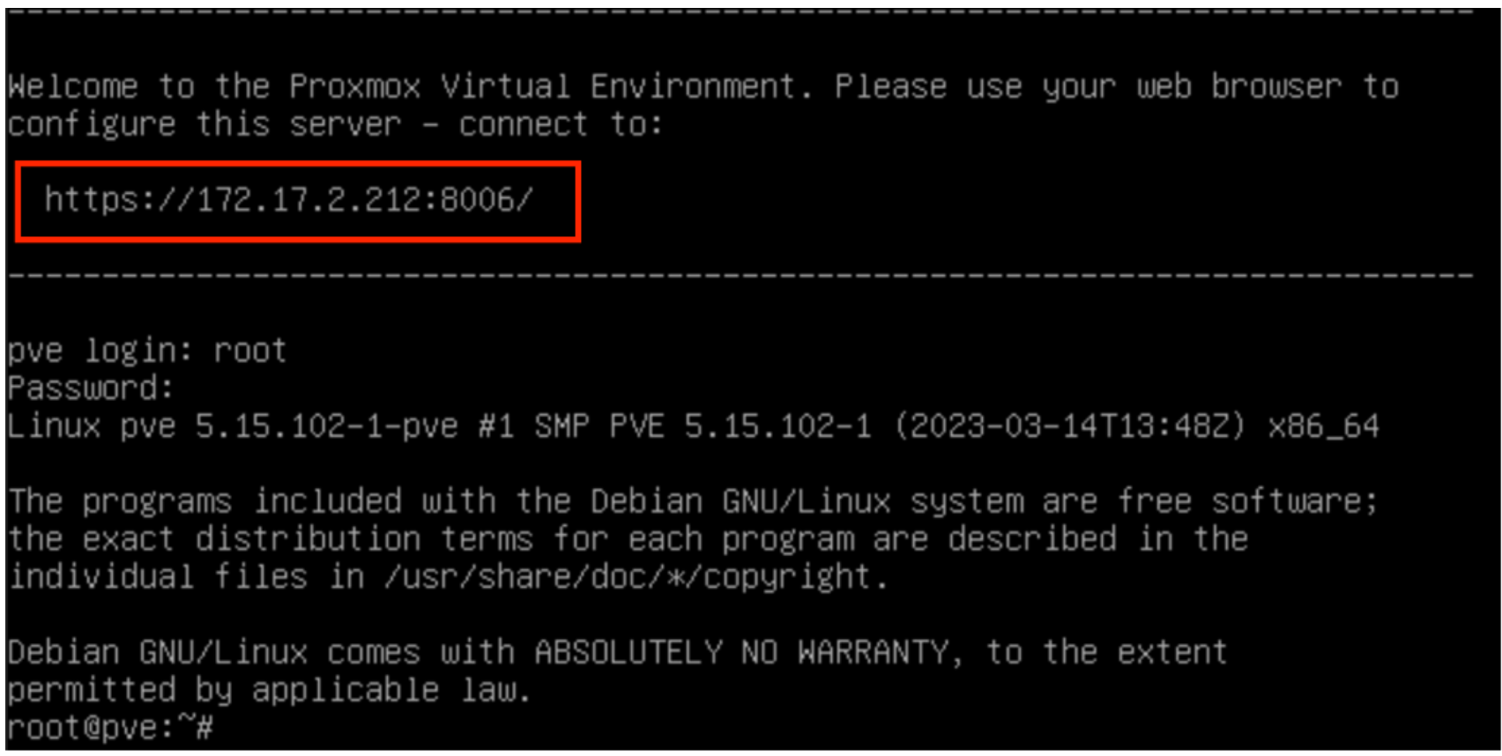Screen dimensions: 1502x756
Task: Click the ABSOLUTELY NO WARRANTY text
Action: tap(740, 653)
